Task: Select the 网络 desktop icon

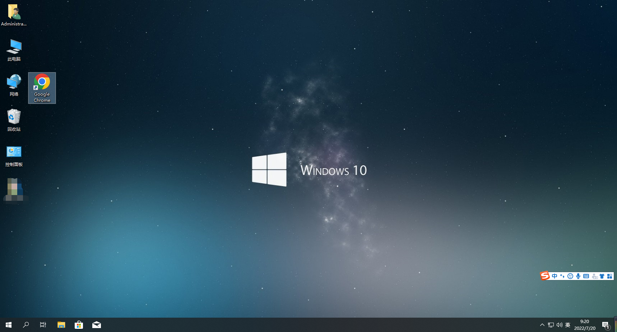Action: 14,85
